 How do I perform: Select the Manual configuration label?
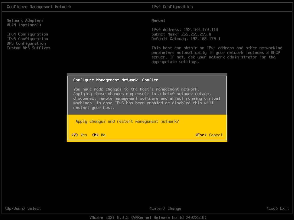click(158, 20)
